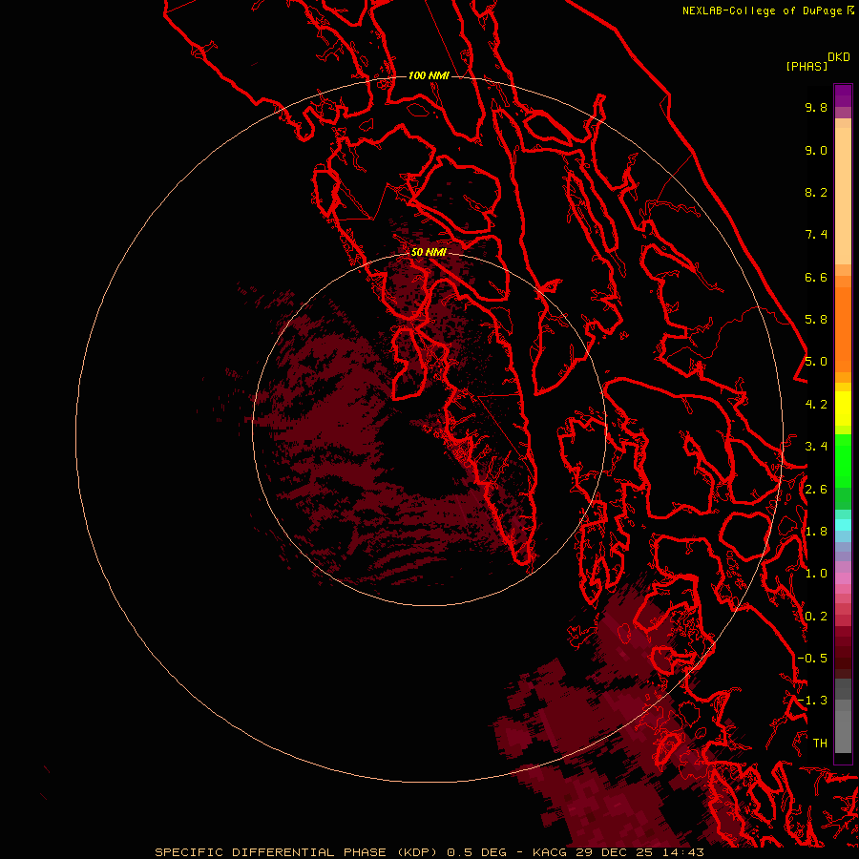Click the 100 NMI range ring label
The image size is (859, 859).
pyautogui.click(x=429, y=75)
